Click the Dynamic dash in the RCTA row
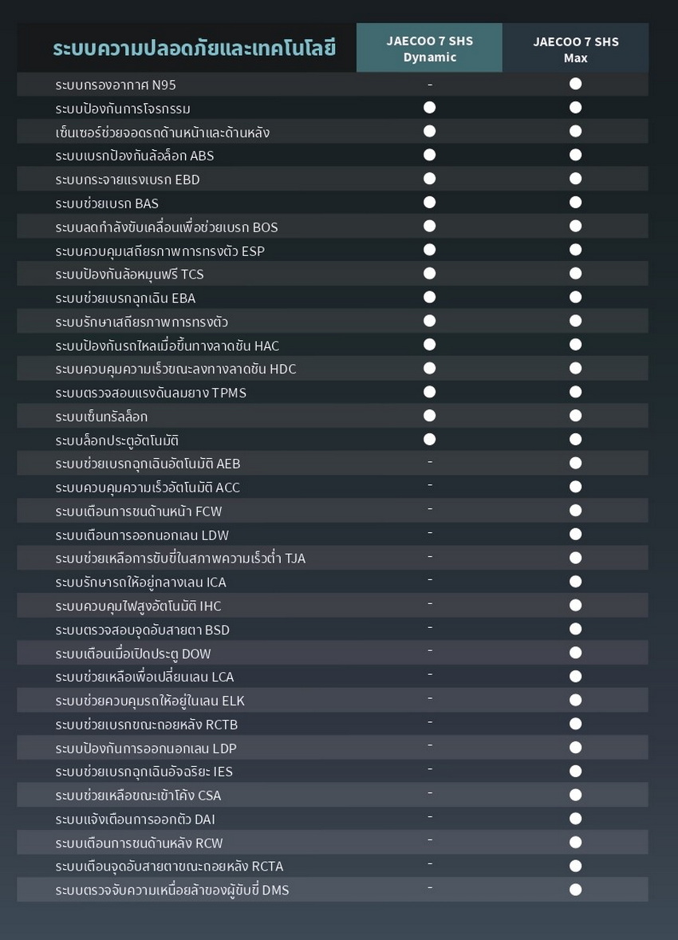The height and width of the screenshot is (940, 678). point(430,864)
